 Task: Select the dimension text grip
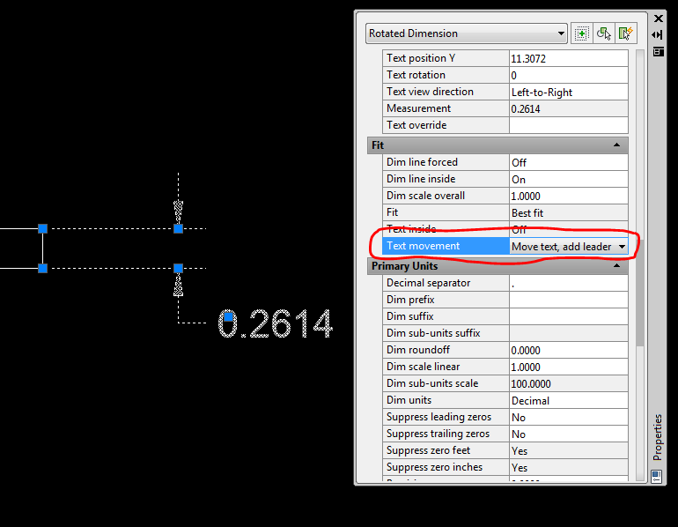tap(228, 316)
